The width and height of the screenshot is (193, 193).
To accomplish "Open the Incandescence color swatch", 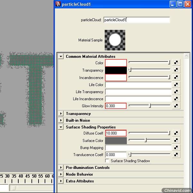I will tap(116, 77).
